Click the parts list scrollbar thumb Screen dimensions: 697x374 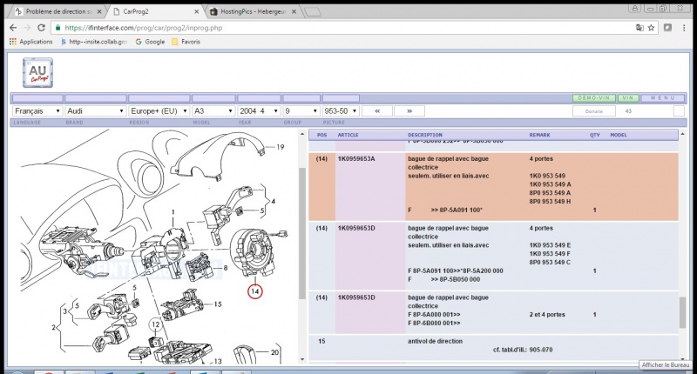click(682, 313)
